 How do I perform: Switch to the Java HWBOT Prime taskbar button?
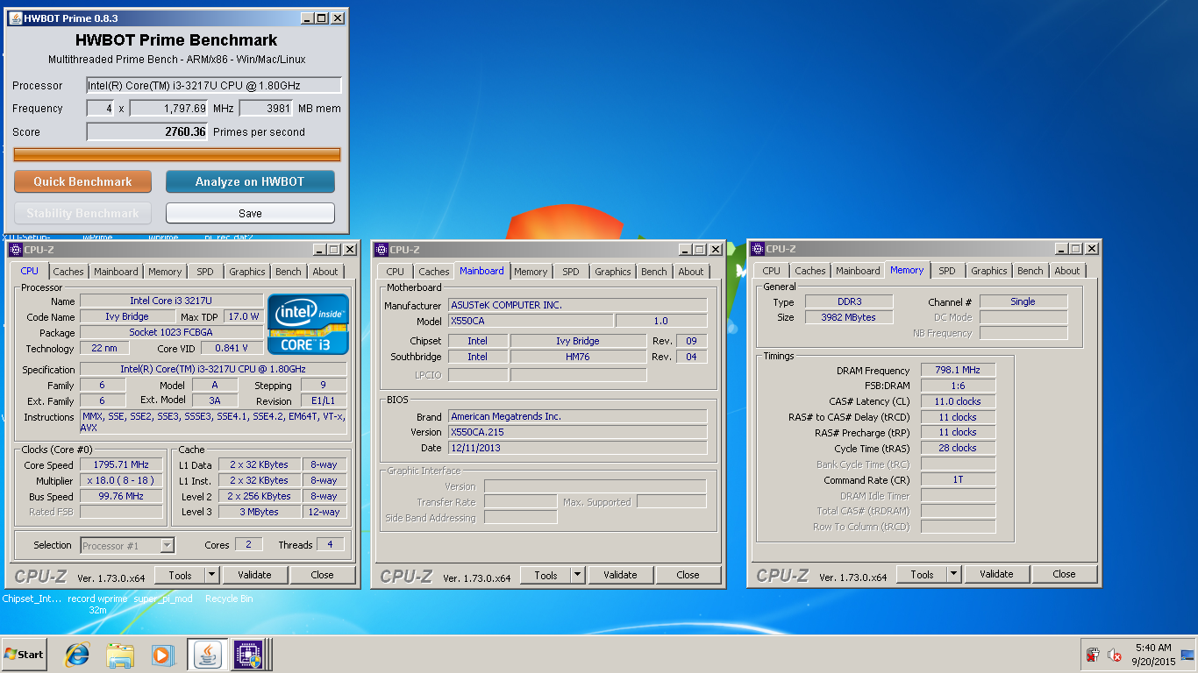207,655
